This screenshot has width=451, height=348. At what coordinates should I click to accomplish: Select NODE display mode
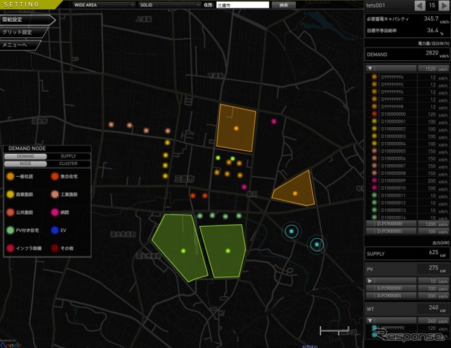pos(25,164)
